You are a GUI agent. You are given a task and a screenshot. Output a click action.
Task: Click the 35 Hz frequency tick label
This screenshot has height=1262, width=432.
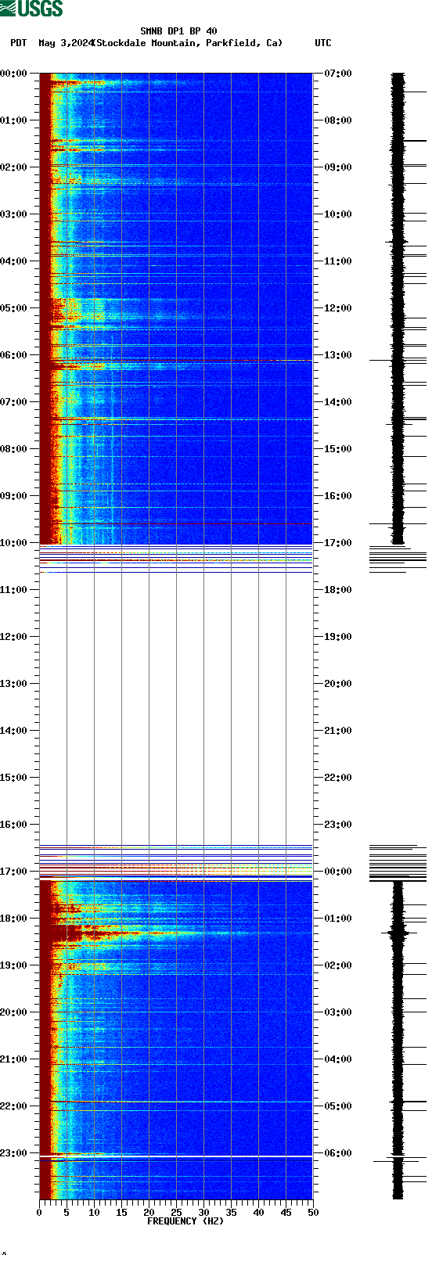coord(231,1213)
